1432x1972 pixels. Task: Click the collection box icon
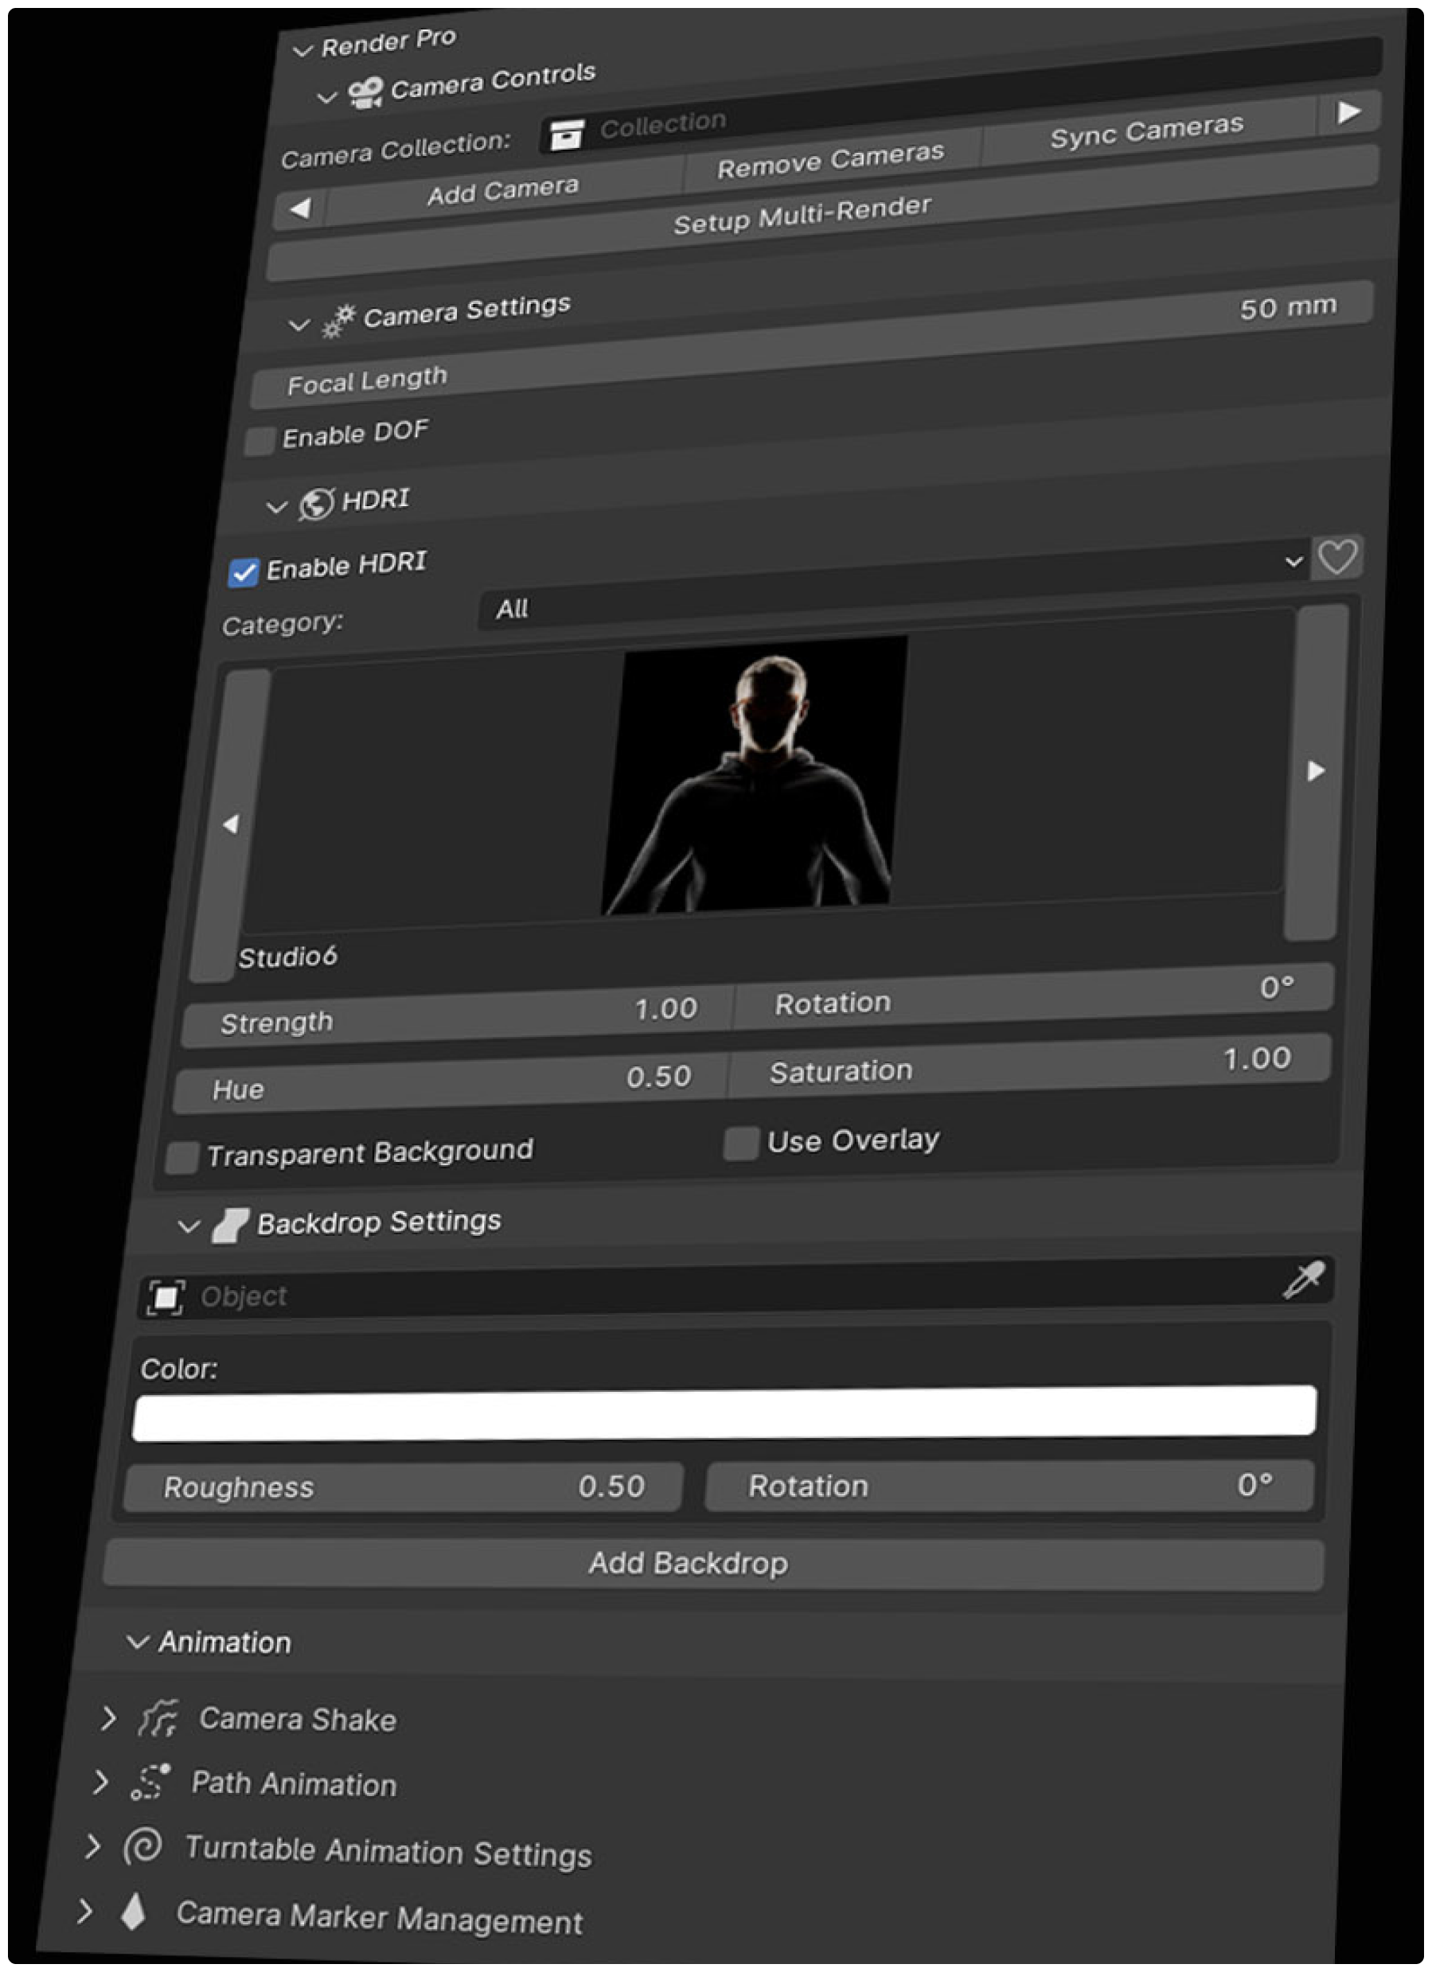tap(566, 134)
